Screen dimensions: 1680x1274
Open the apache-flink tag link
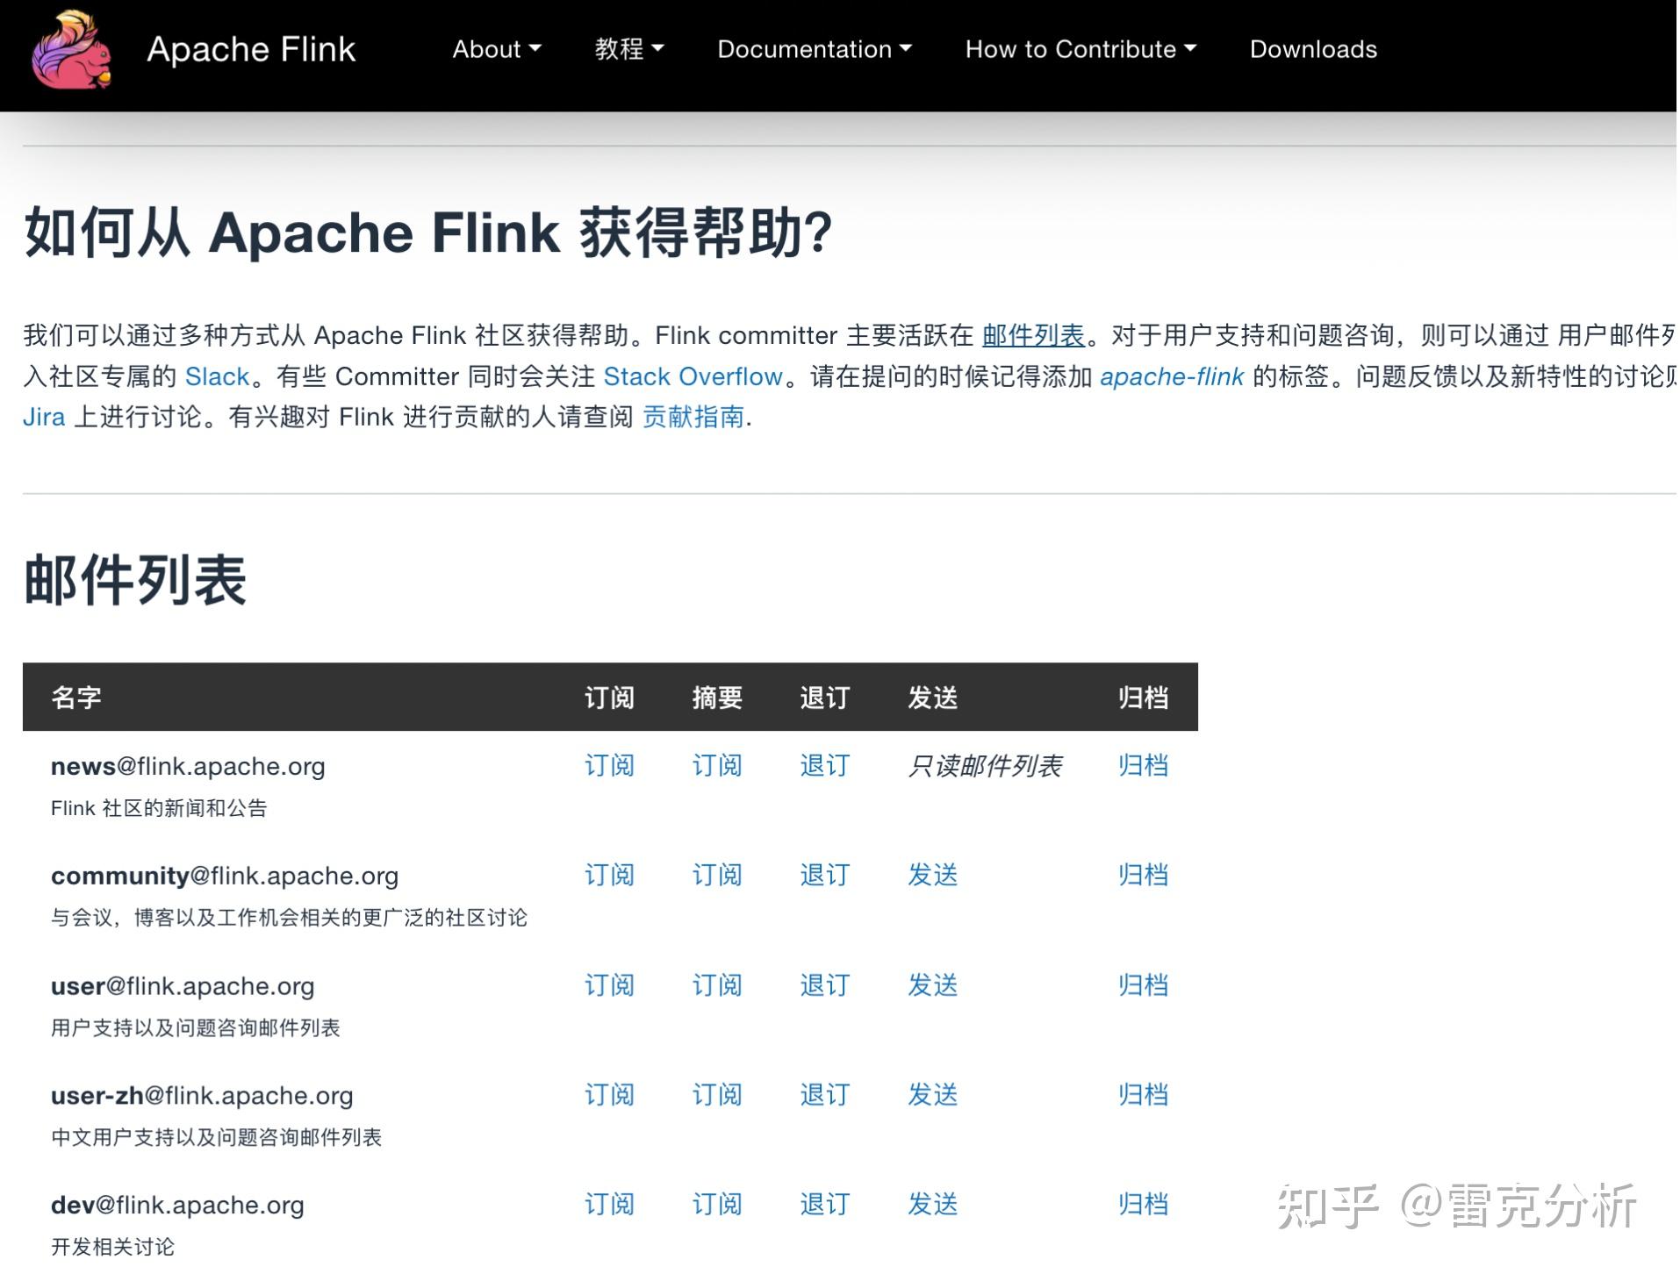[1172, 376]
